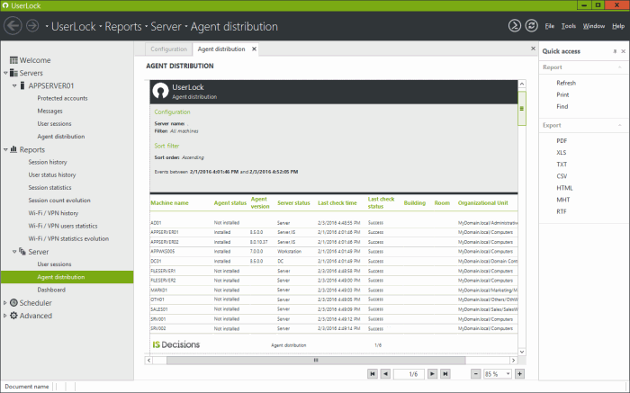Open Dashboard under Server reports
This screenshot has height=393, width=630.
click(51, 290)
